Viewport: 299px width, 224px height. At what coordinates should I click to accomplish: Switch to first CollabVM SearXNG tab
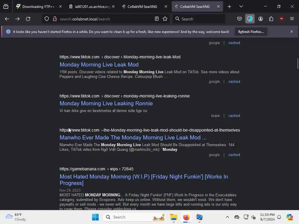142,6
